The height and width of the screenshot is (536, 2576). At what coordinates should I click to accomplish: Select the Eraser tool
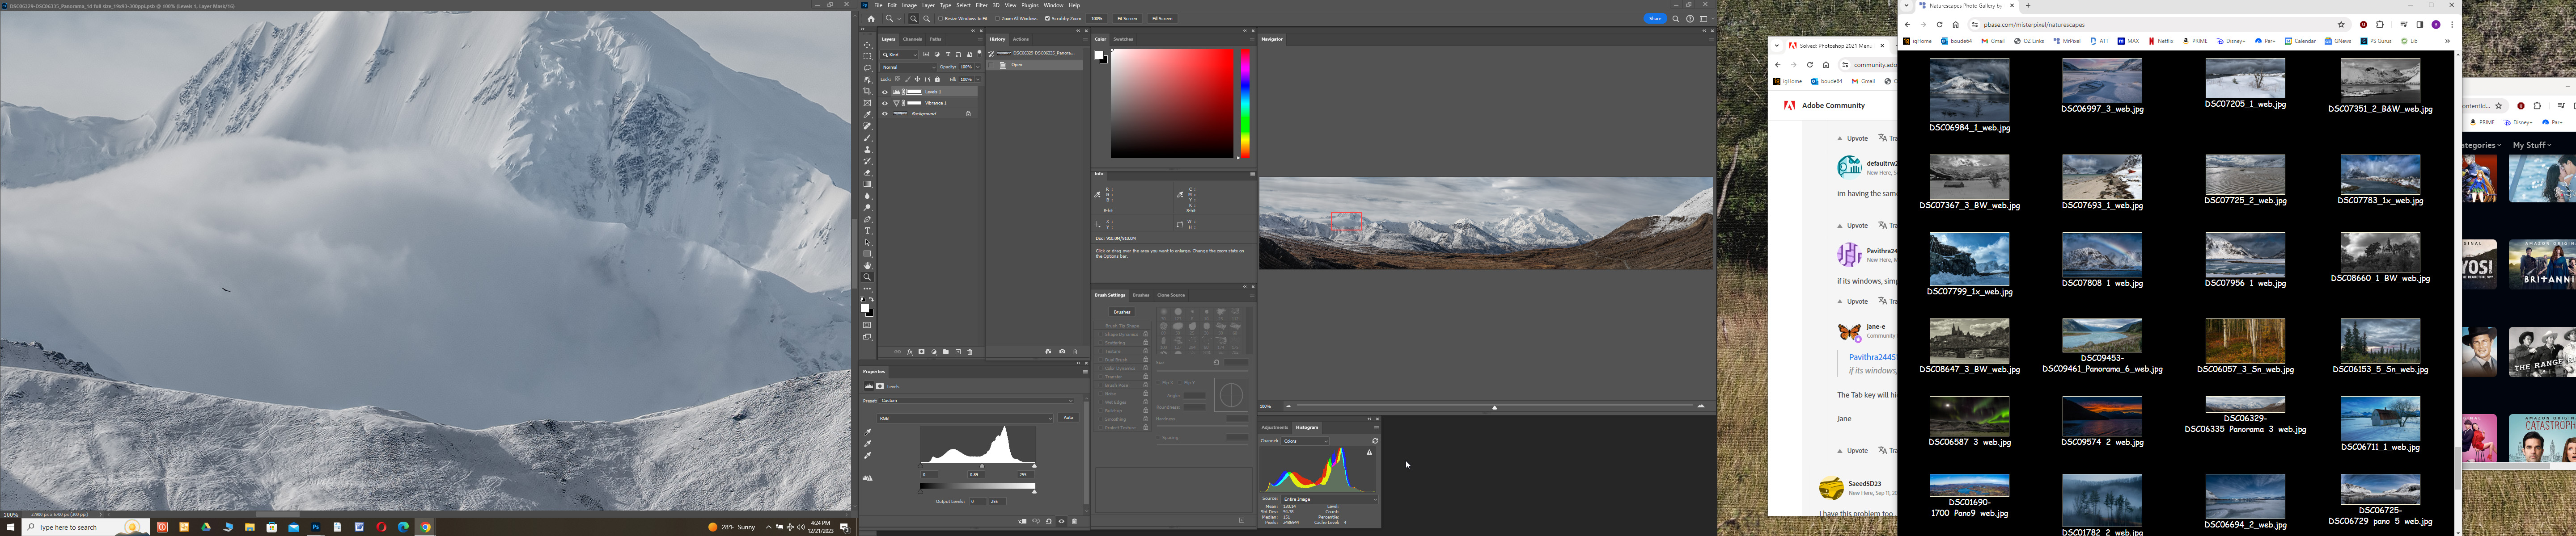(x=868, y=173)
